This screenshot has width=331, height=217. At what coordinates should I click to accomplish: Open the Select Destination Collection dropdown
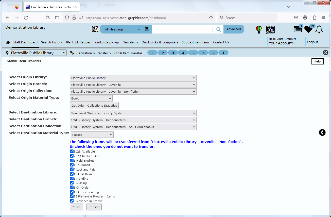point(133,127)
